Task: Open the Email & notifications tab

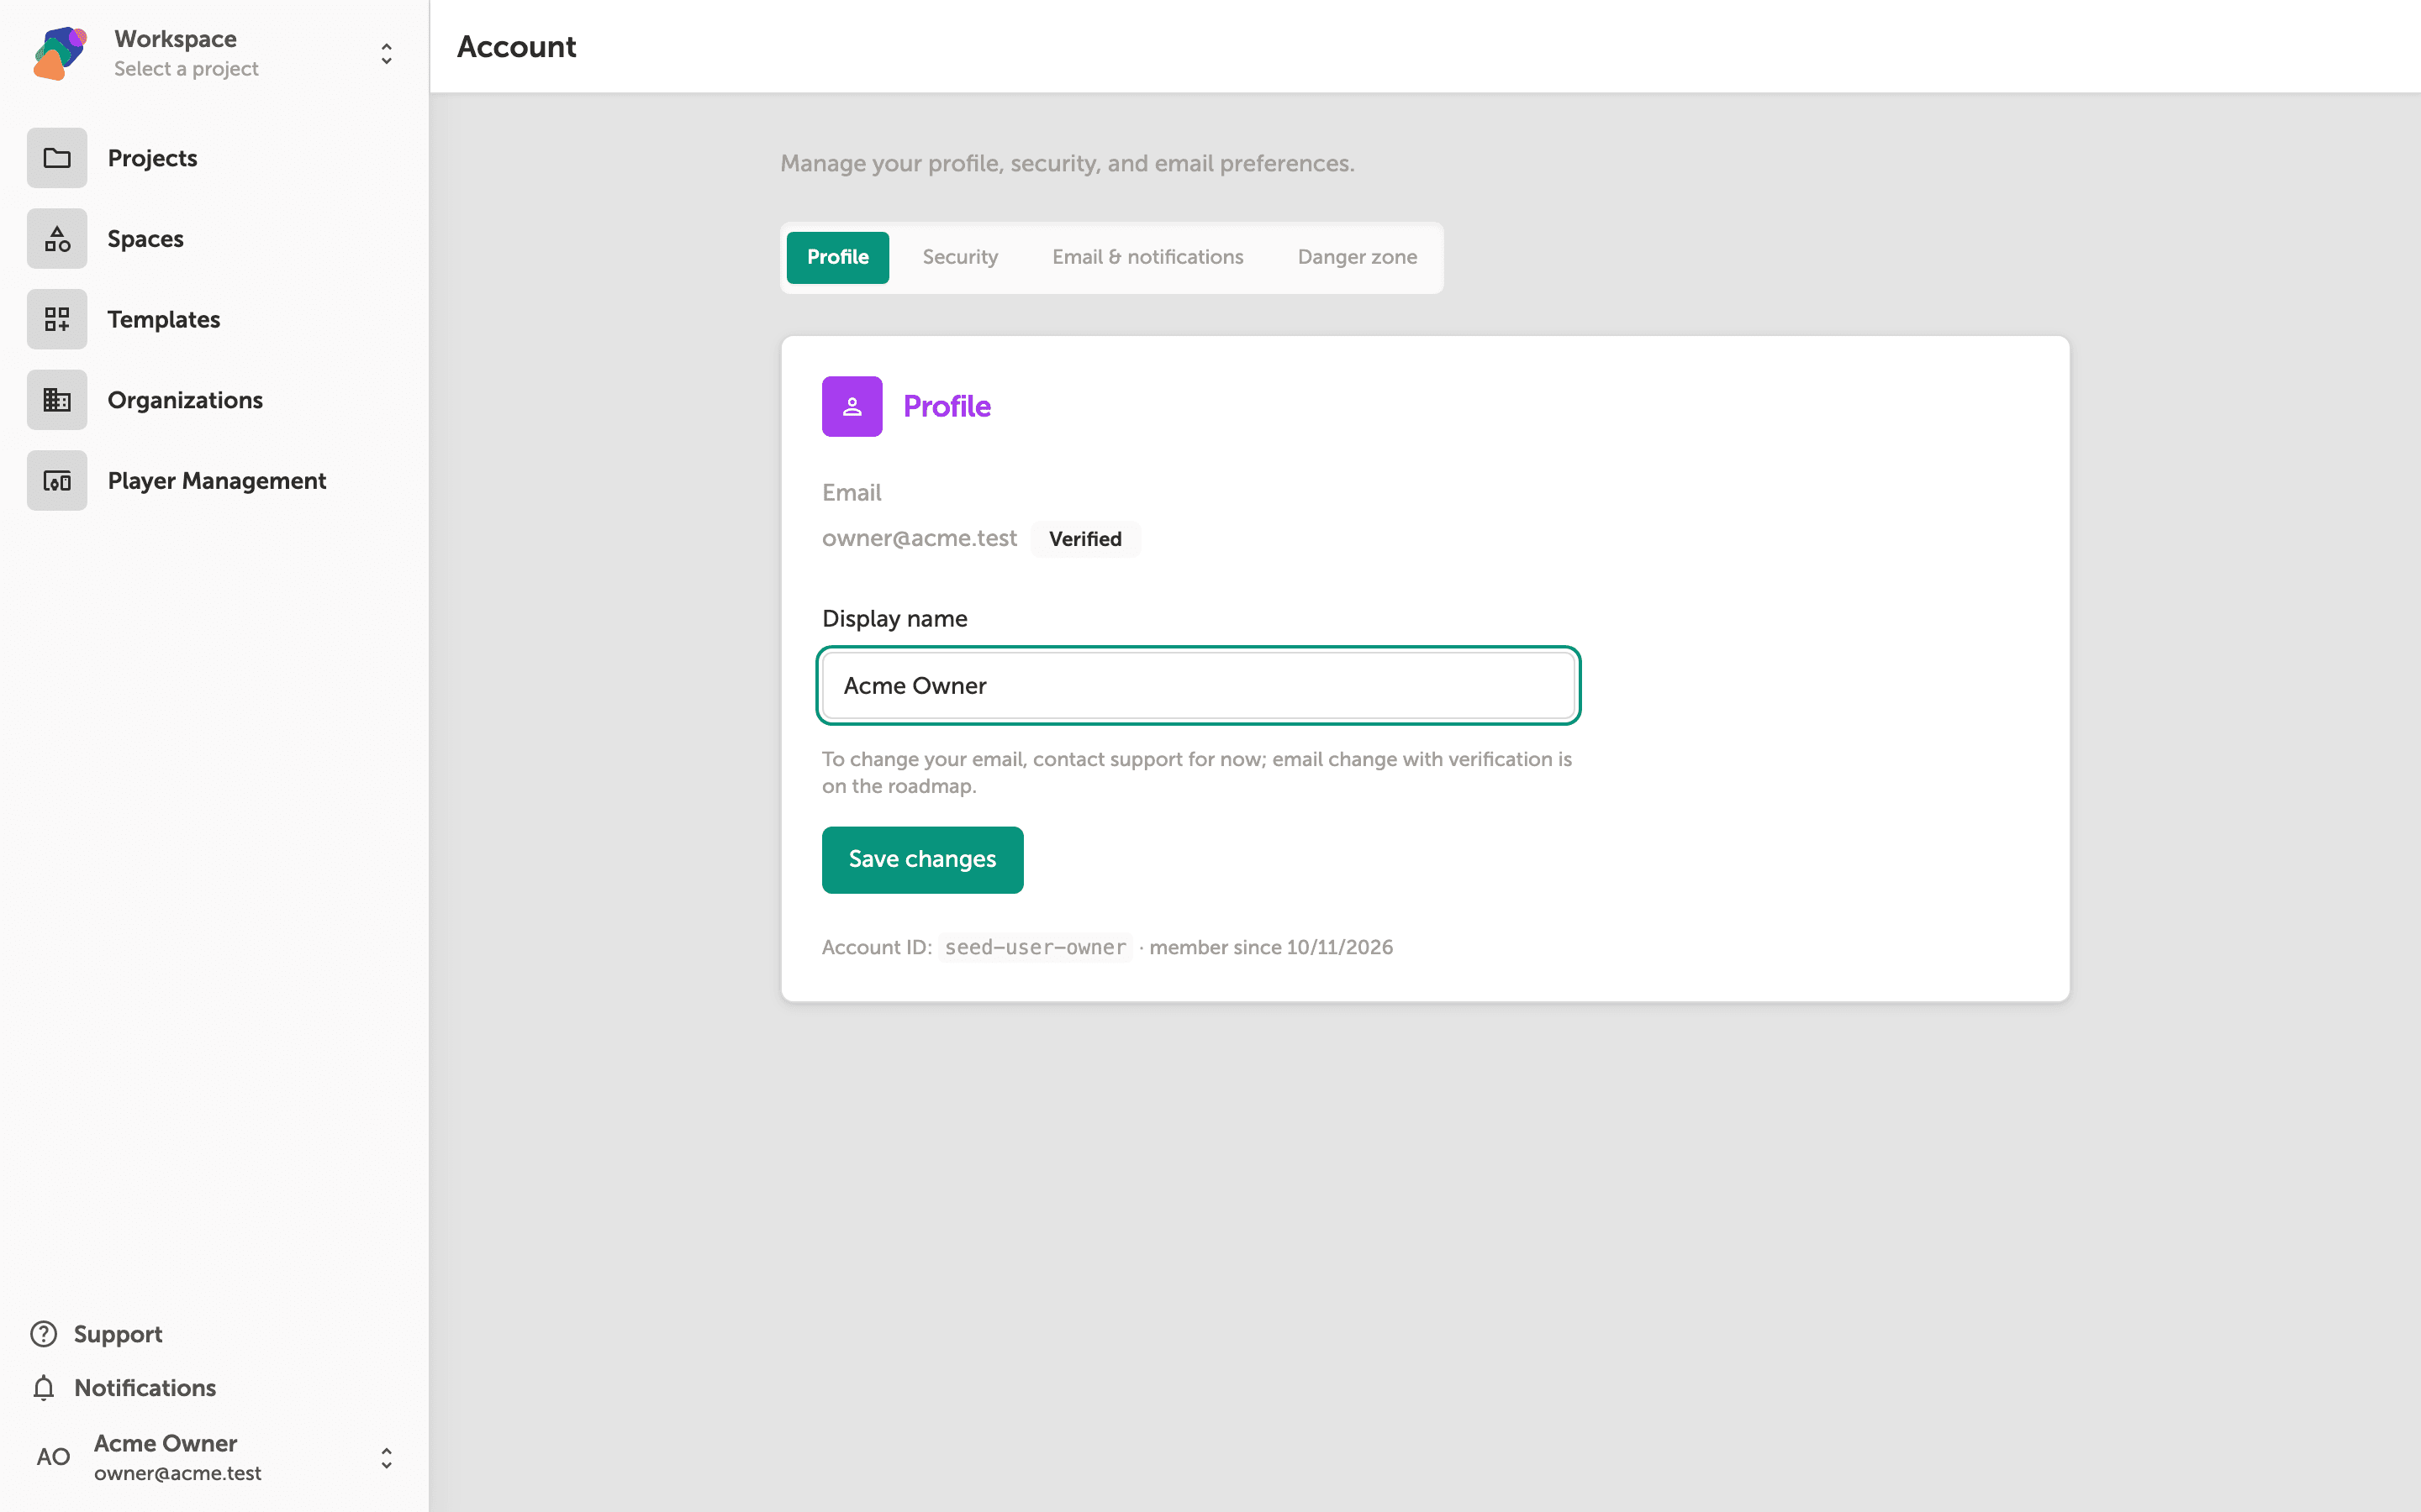Action: (1147, 257)
